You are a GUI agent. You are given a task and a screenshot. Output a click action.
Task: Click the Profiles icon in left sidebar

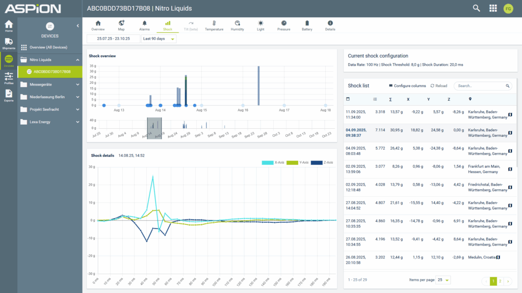(9, 78)
